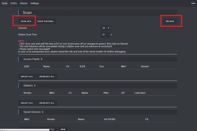Deselect all access points
This screenshot has width=197, height=131.
(x=47, y=77)
